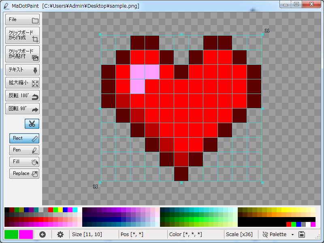Screen dimensions: 324x243
Task: Open 拡大縮小 resize tool
Action: click(x=22, y=83)
